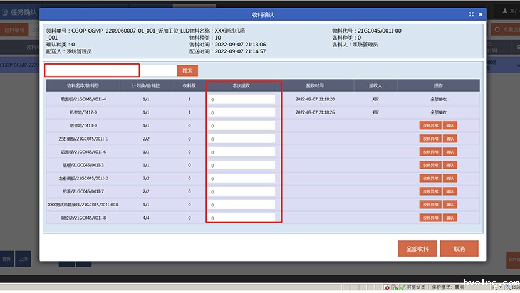Click 本次接收 input for the XXX测试机箱接线 row
Screen dimensions: 520x293
coord(242,205)
